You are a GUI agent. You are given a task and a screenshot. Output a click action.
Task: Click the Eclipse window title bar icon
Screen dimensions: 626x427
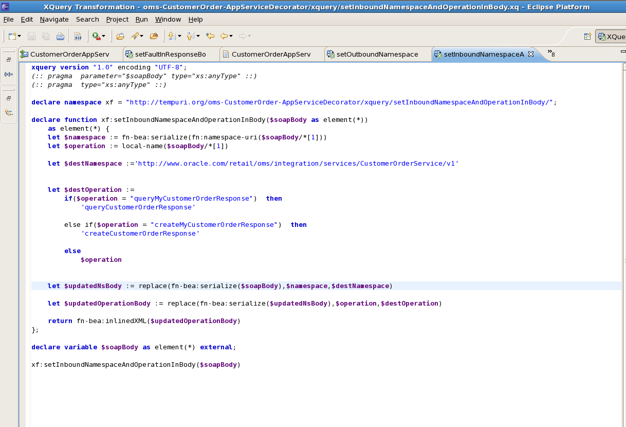[x=5, y=6]
